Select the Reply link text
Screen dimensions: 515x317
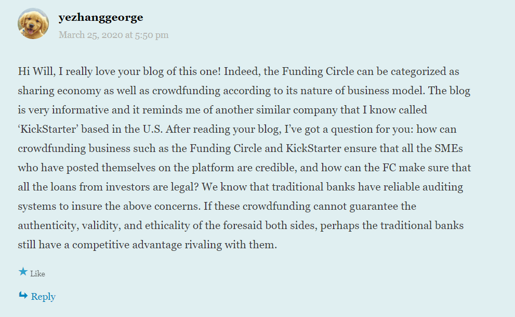pyautogui.click(x=43, y=297)
